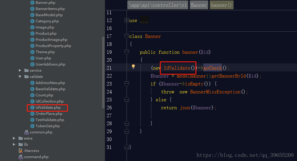The width and height of the screenshot is (297, 161).
Task: Open TestValidate.php file
Action: pos(50,120)
